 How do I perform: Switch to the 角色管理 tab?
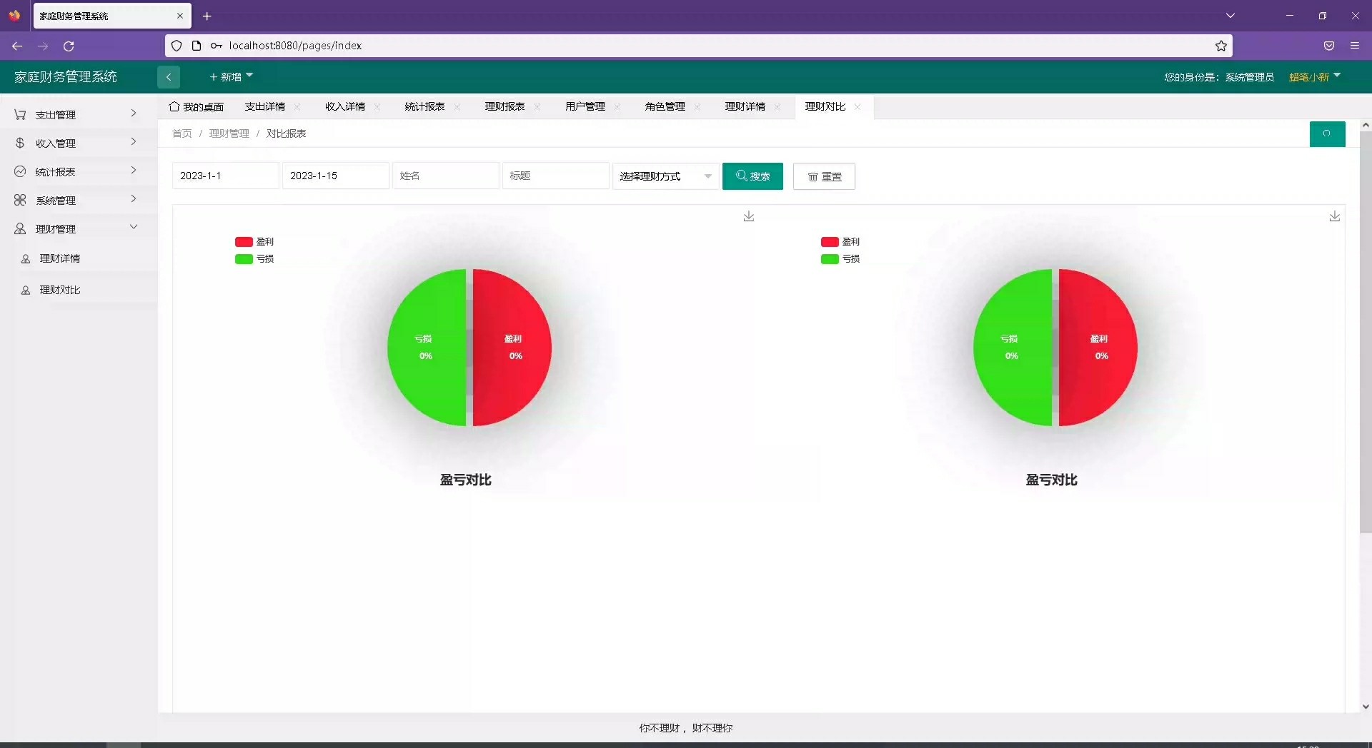coord(665,106)
